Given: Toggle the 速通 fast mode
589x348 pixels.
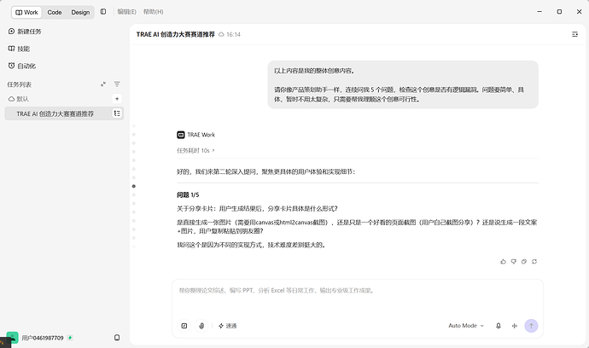Looking at the screenshot, I should 228,326.
